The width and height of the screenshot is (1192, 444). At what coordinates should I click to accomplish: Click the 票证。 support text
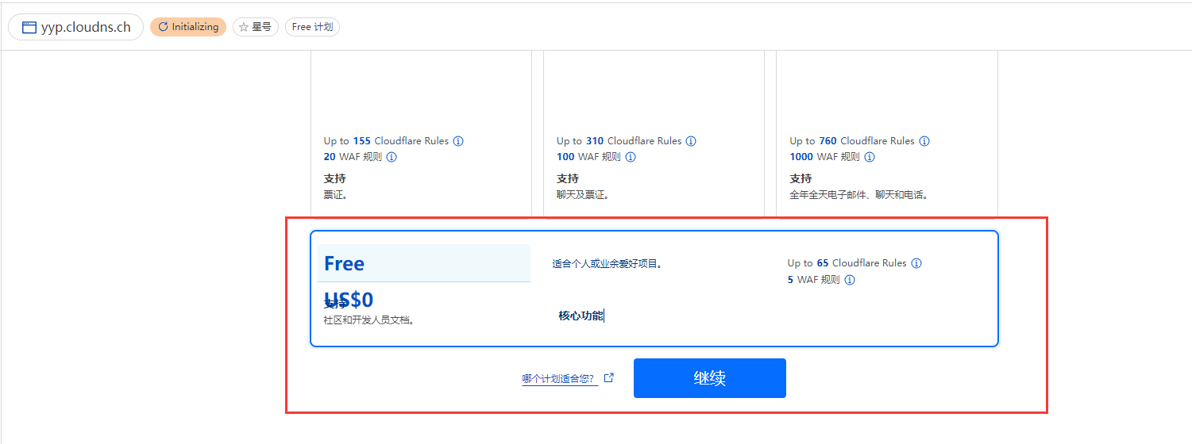(335, 194)
